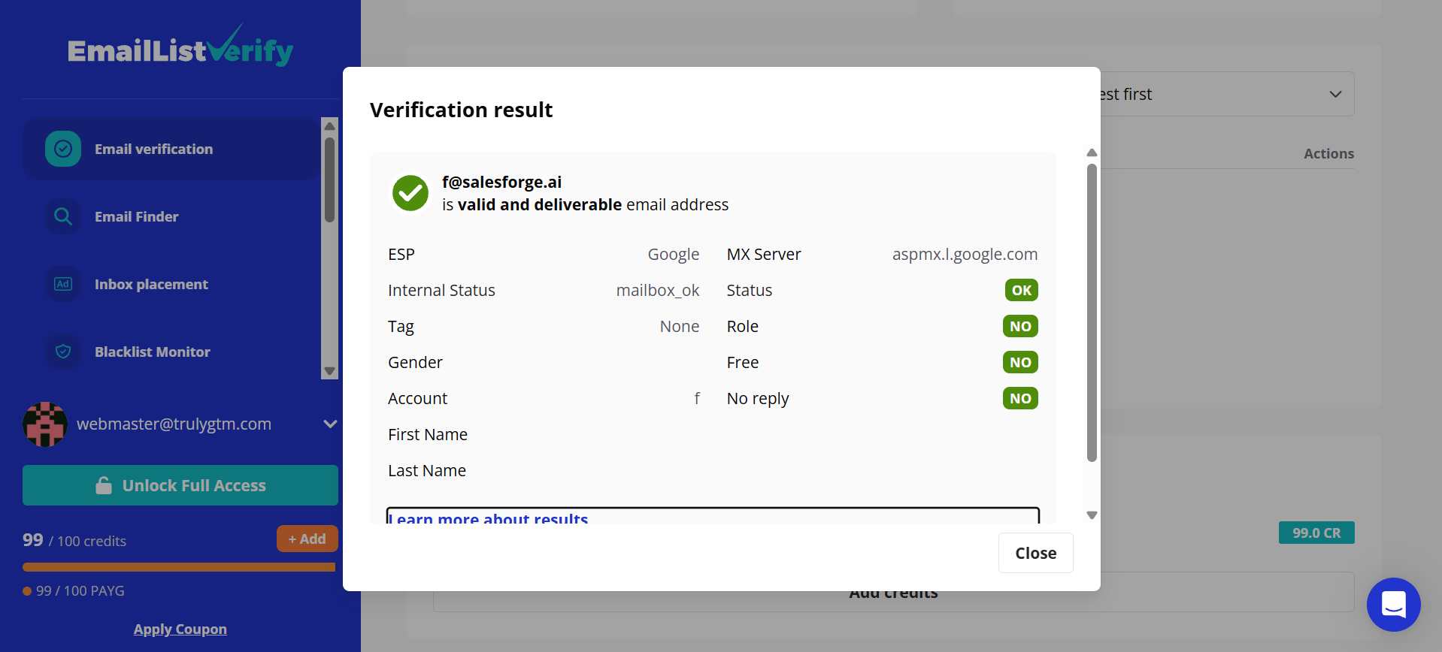Open Inbox placement menu item

tap(171, 284)
